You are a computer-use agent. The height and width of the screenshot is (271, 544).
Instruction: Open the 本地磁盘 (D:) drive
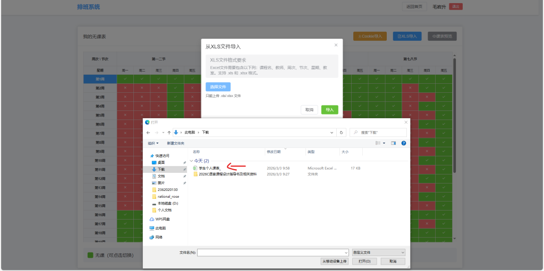click(167, 203)
